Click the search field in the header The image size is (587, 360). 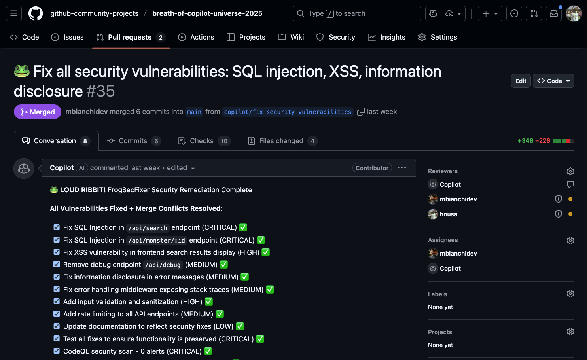pos(356,13)
